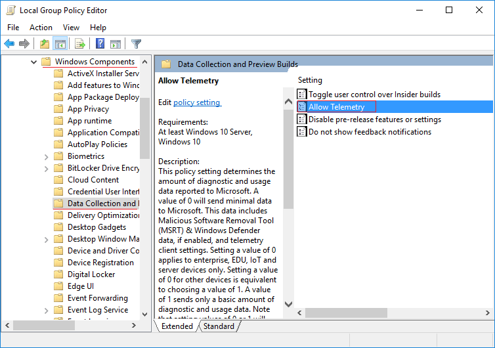Open the Action menu
495x348 pixels.
tap(41, 28)
